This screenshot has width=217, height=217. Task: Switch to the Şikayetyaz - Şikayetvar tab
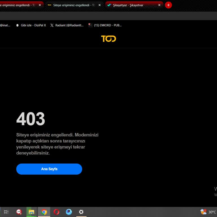(134, 5)
